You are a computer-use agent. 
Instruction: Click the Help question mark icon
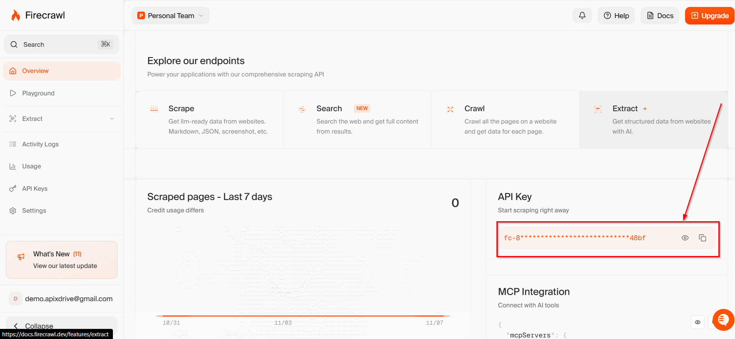607,15
